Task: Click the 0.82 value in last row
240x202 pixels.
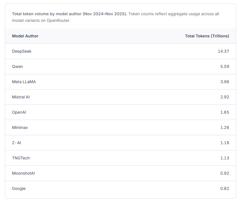Action: pyautogui.click(x=225, y=188)
